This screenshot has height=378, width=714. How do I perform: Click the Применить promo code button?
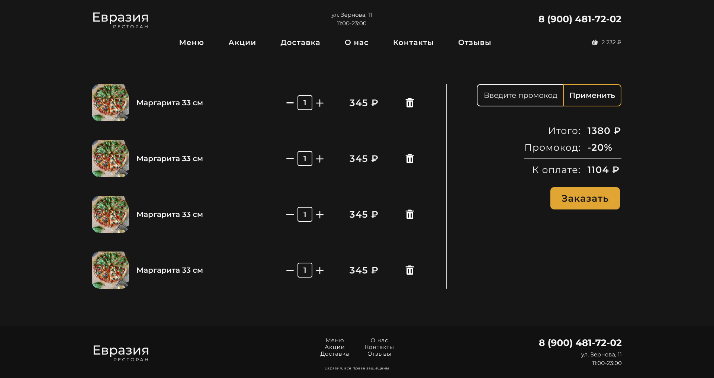(x=592, y=95)
